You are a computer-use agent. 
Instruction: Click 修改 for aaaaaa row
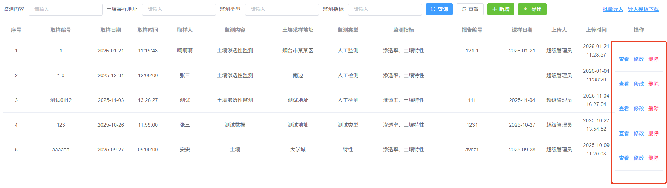click(x=639, y=158)
